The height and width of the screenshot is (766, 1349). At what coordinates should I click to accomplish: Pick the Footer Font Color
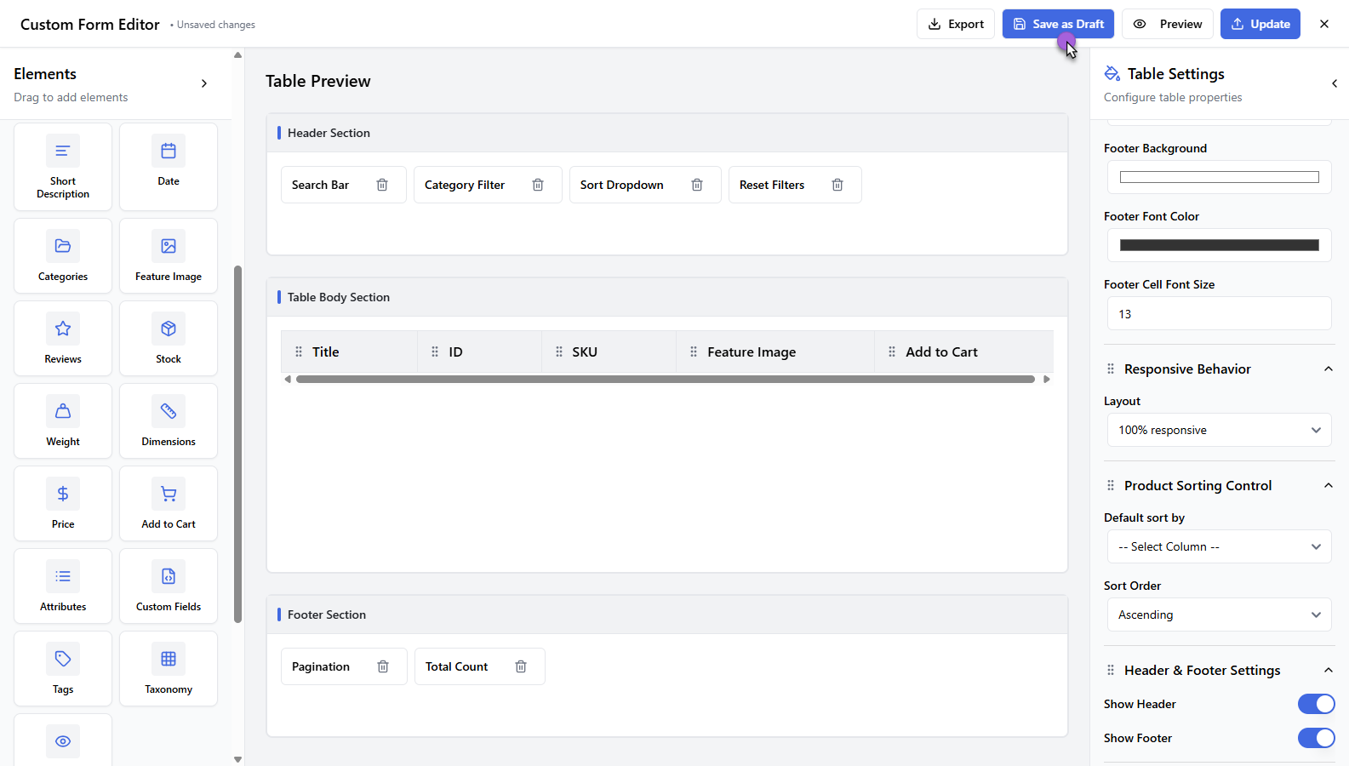(1220, 245)
